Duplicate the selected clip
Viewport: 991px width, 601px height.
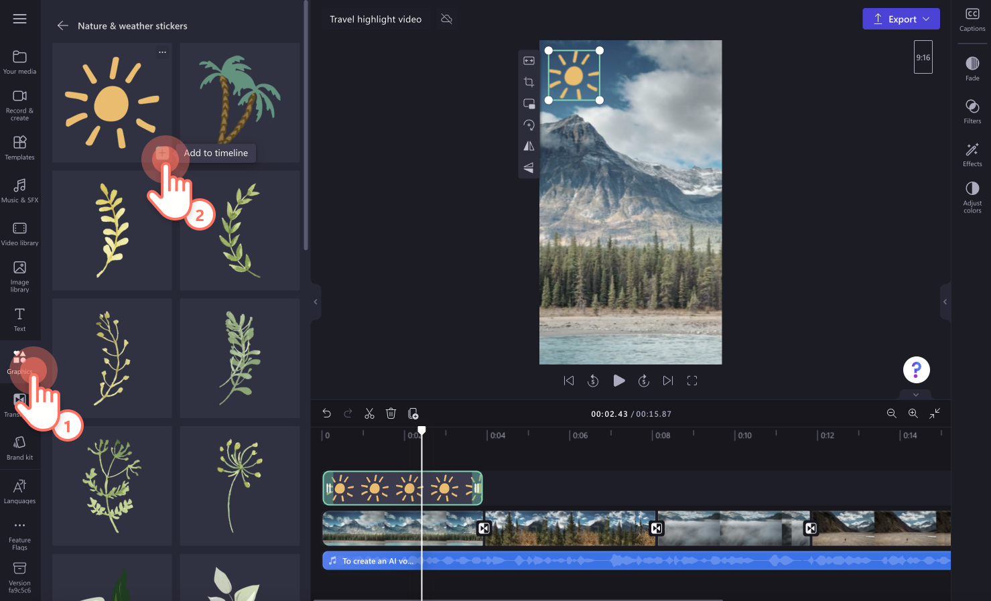(413, 413)
